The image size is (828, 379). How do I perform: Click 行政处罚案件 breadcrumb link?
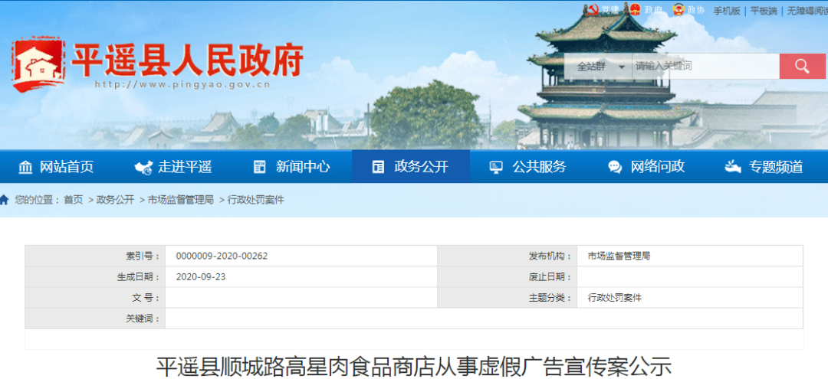click(256, 200)
